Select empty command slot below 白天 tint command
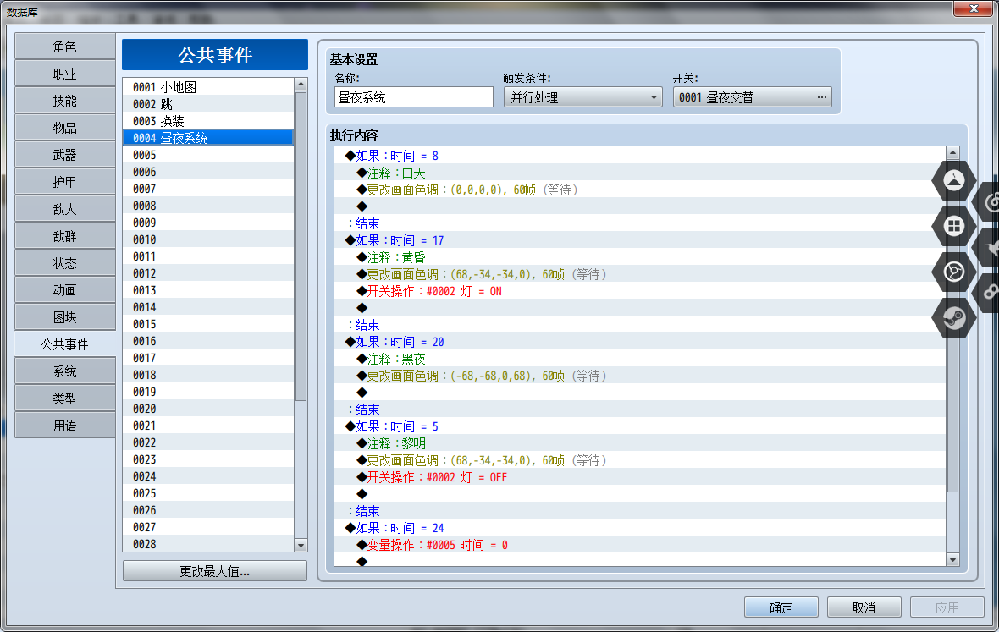999x632 pixels. click(640, 206)
